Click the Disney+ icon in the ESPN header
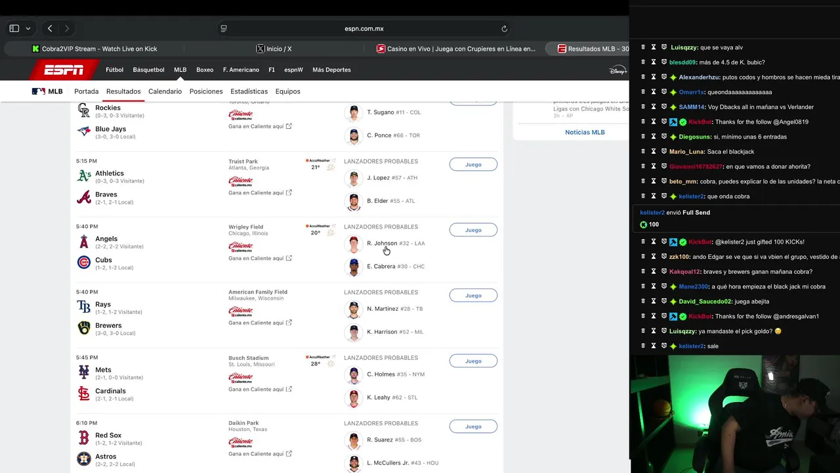Screen dimensions: 840x473 (618, 70)
